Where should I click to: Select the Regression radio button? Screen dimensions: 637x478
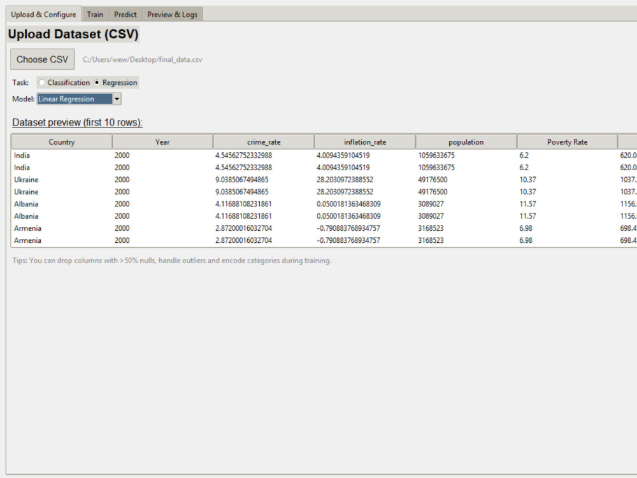(116, 82)
